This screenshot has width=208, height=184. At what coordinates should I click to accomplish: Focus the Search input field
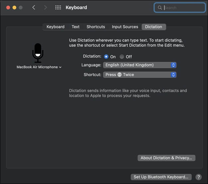(180, 8)
